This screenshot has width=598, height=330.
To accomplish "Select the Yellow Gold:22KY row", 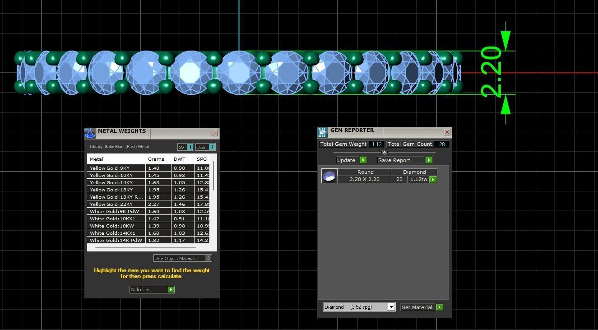I will tap(148, 204).
